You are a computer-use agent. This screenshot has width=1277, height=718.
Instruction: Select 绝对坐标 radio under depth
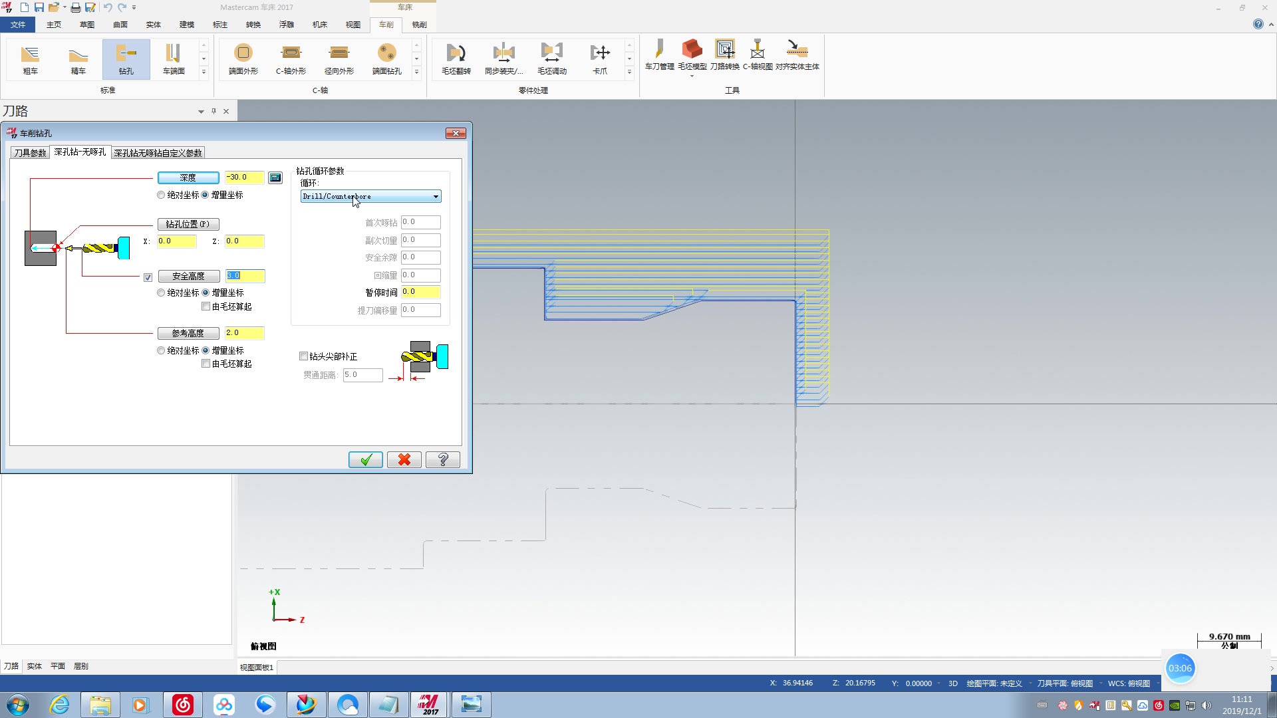161,195
